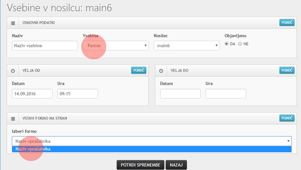Click the Izberi formo label
The image size is (301, 170).
coord(24,132)
